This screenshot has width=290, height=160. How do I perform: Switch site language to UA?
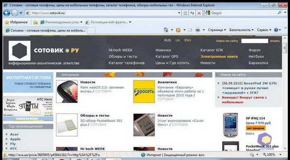[178, 40]
